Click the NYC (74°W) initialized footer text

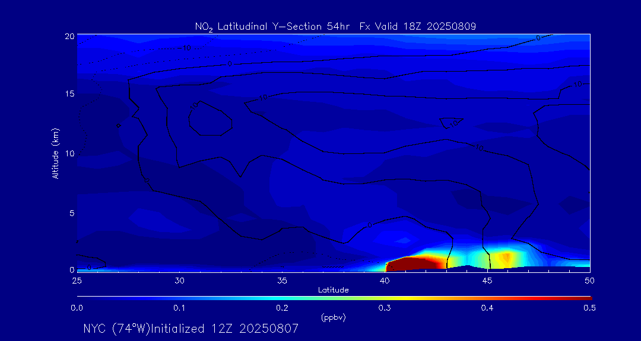pyautogui.click(x=191, y=329)
